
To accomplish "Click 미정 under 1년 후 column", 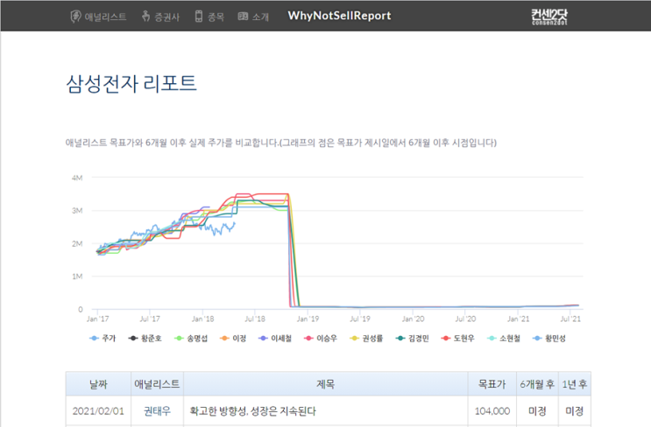I will pos(575,411).
